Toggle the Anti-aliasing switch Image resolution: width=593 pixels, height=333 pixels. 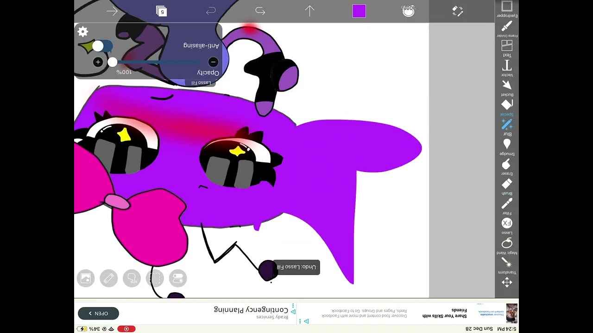tap(101, 46)
